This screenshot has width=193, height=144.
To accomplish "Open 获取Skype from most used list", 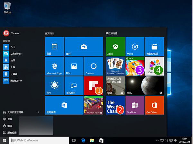I will [15, 53].
